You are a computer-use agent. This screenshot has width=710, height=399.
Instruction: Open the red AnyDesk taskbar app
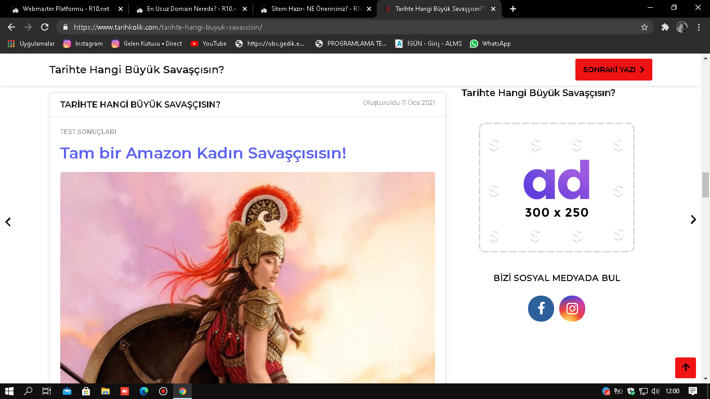125,391
